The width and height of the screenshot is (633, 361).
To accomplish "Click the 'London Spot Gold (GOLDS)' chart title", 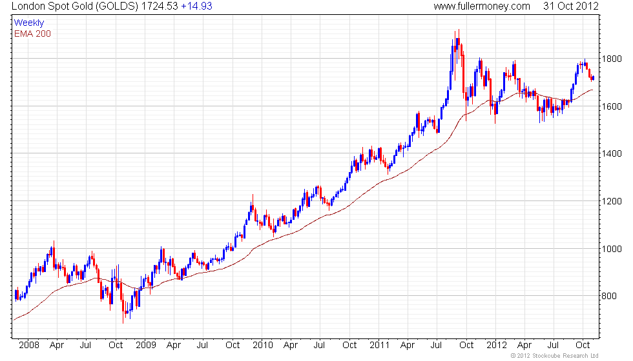I will click(75, 6).
